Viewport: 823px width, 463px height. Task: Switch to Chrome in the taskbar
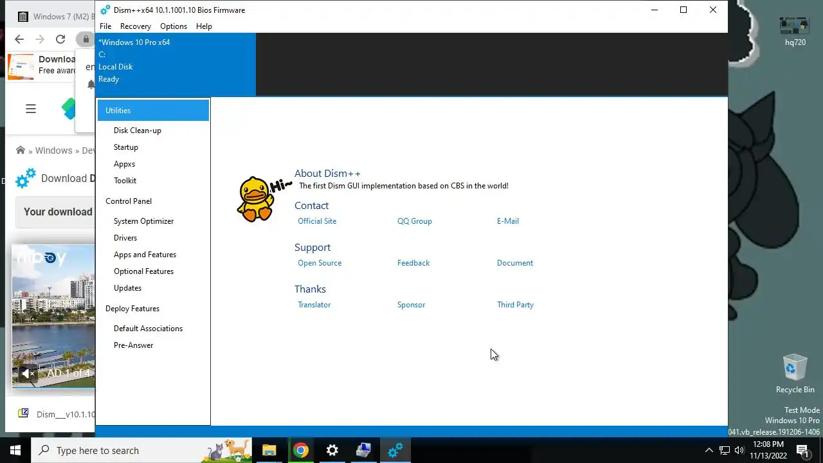pos(300,450)
